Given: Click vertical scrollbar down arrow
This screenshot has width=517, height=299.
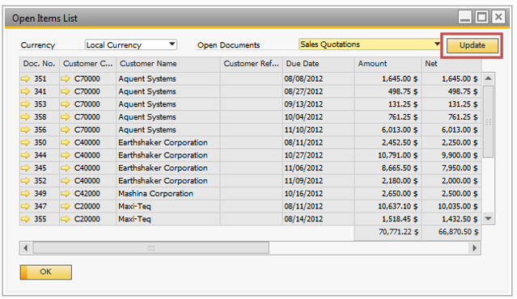Looking at the screenshot, I should 489,218.
